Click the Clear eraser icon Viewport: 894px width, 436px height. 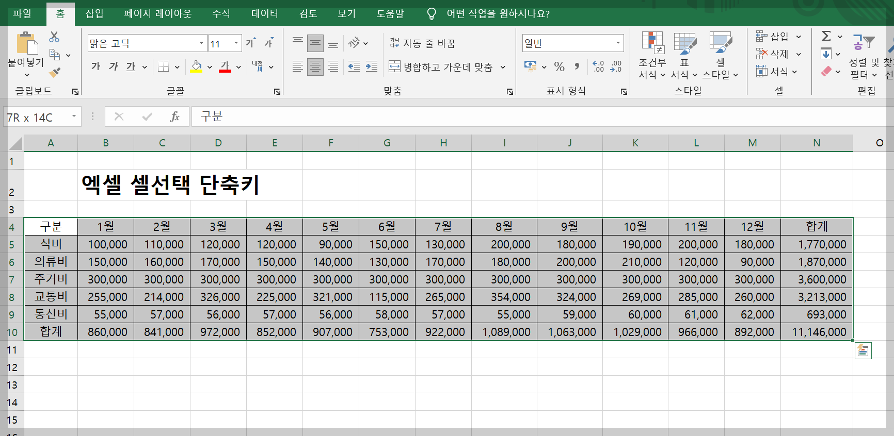coord(826,71)
